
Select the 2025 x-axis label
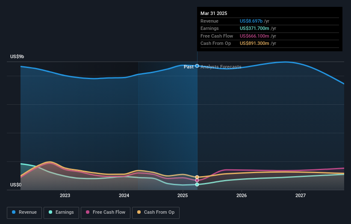pos(183,195)
